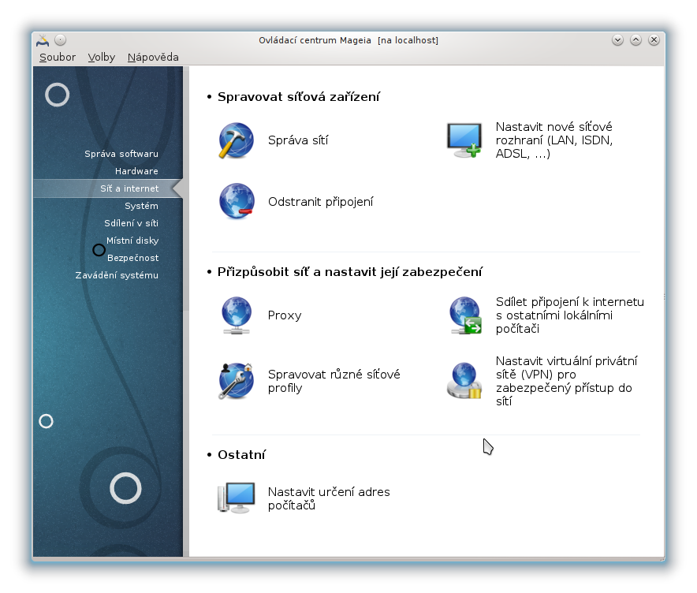Click Spravovat různé síťové profily text
The image size is (697, 593).
tap(334, 381)
